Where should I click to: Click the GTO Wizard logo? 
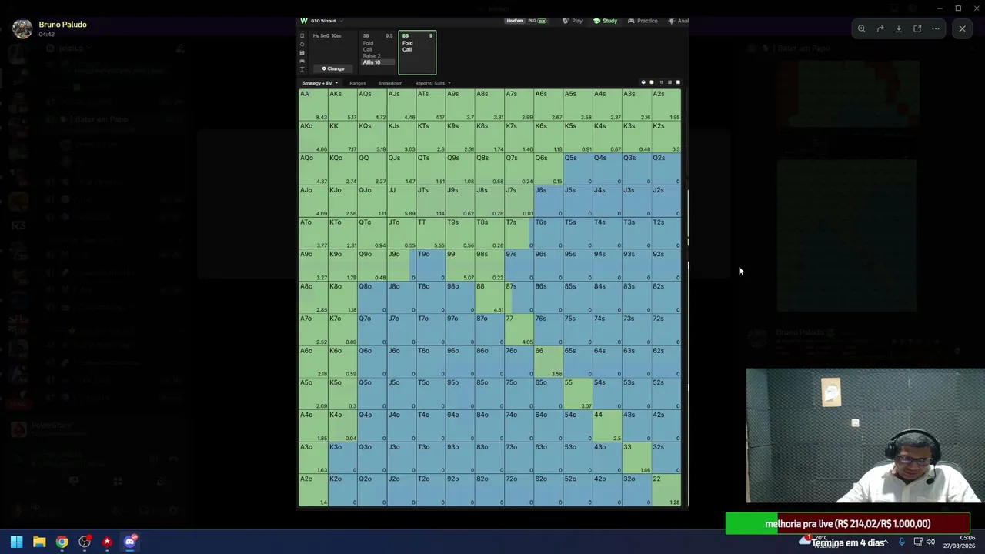(x=304, y=21)
